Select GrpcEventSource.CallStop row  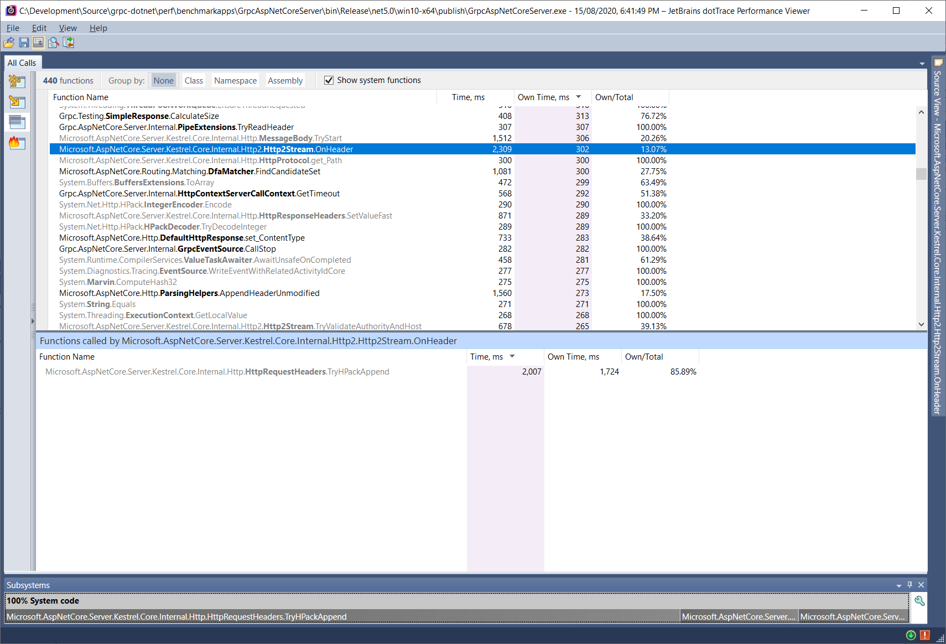pyautogui.click(x=482, y=249)
